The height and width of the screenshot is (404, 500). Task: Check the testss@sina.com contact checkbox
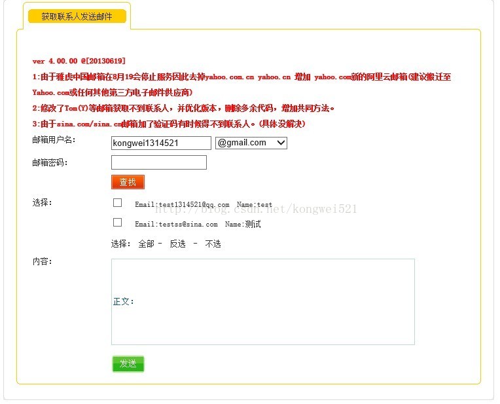pos(117,222)
